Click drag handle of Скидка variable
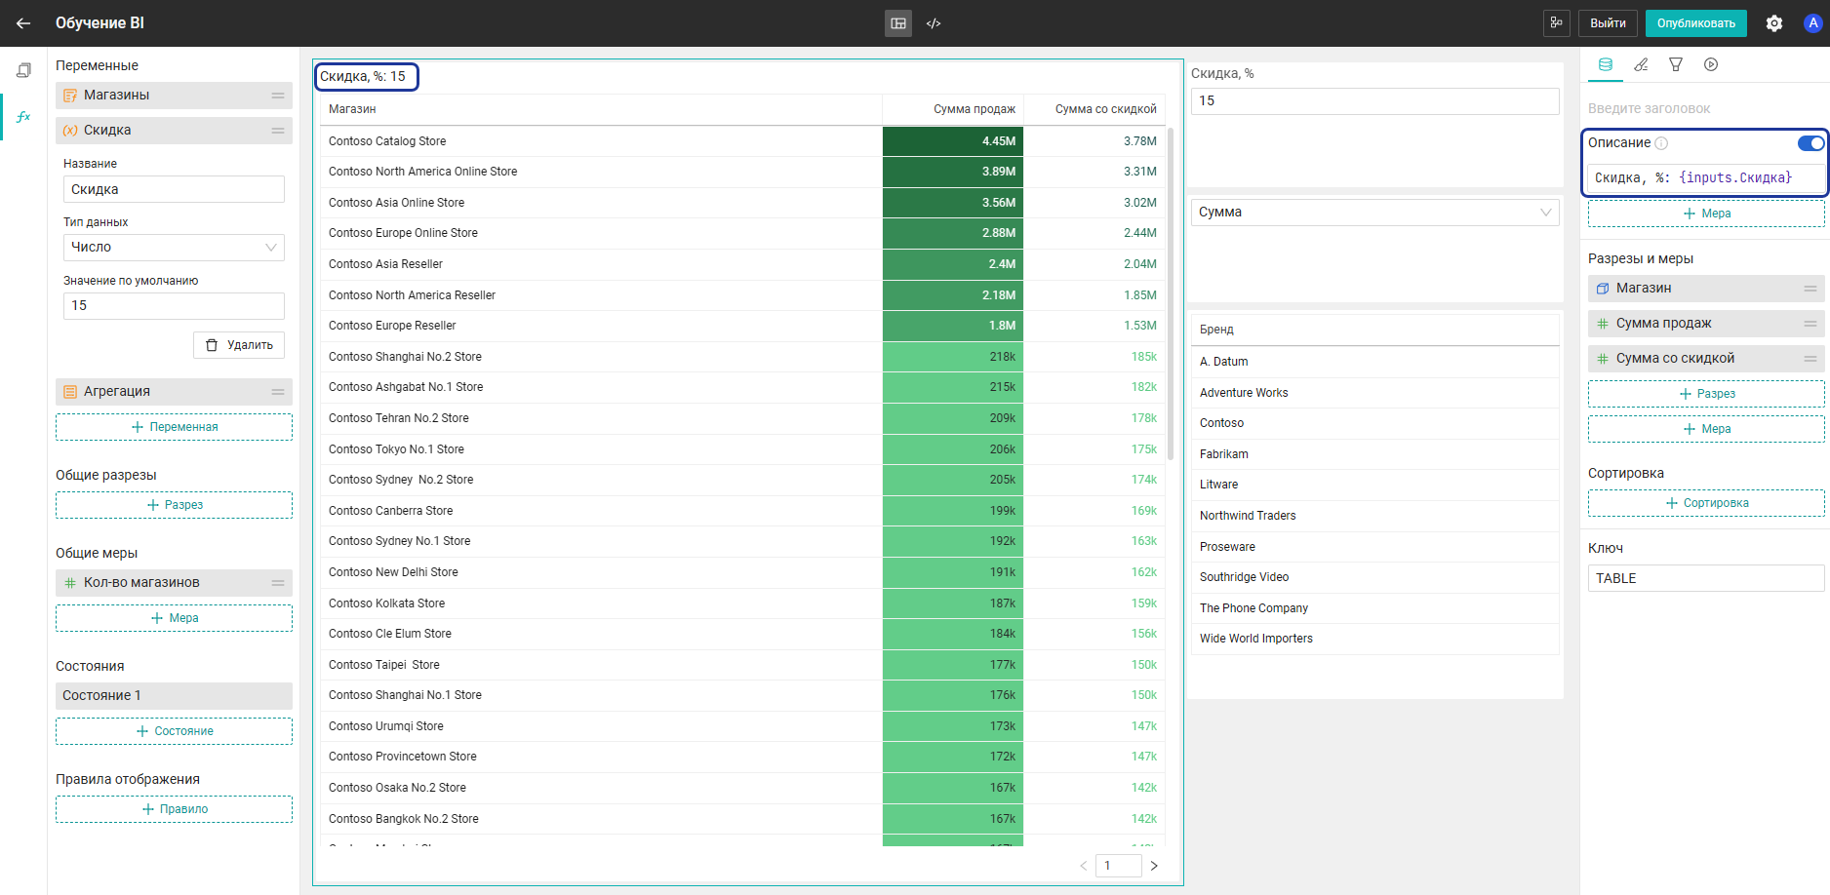Image resolution: width=1830 pixels, height=895 pixels. click(x=278, y=131)
